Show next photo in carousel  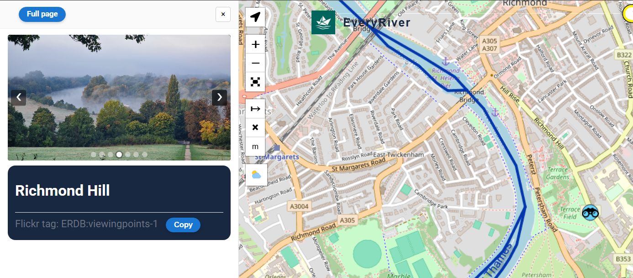click(x=219, y=97)
